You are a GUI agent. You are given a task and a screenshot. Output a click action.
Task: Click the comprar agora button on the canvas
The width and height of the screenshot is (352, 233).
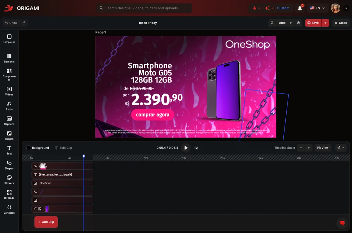pos(153,115)
